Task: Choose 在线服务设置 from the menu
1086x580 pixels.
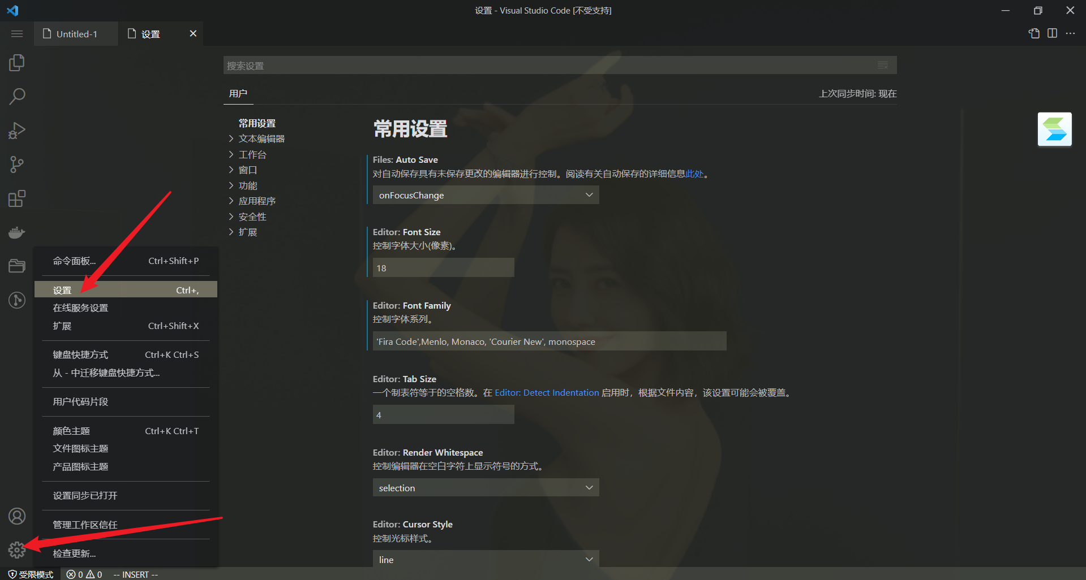Action: (126, 308)
